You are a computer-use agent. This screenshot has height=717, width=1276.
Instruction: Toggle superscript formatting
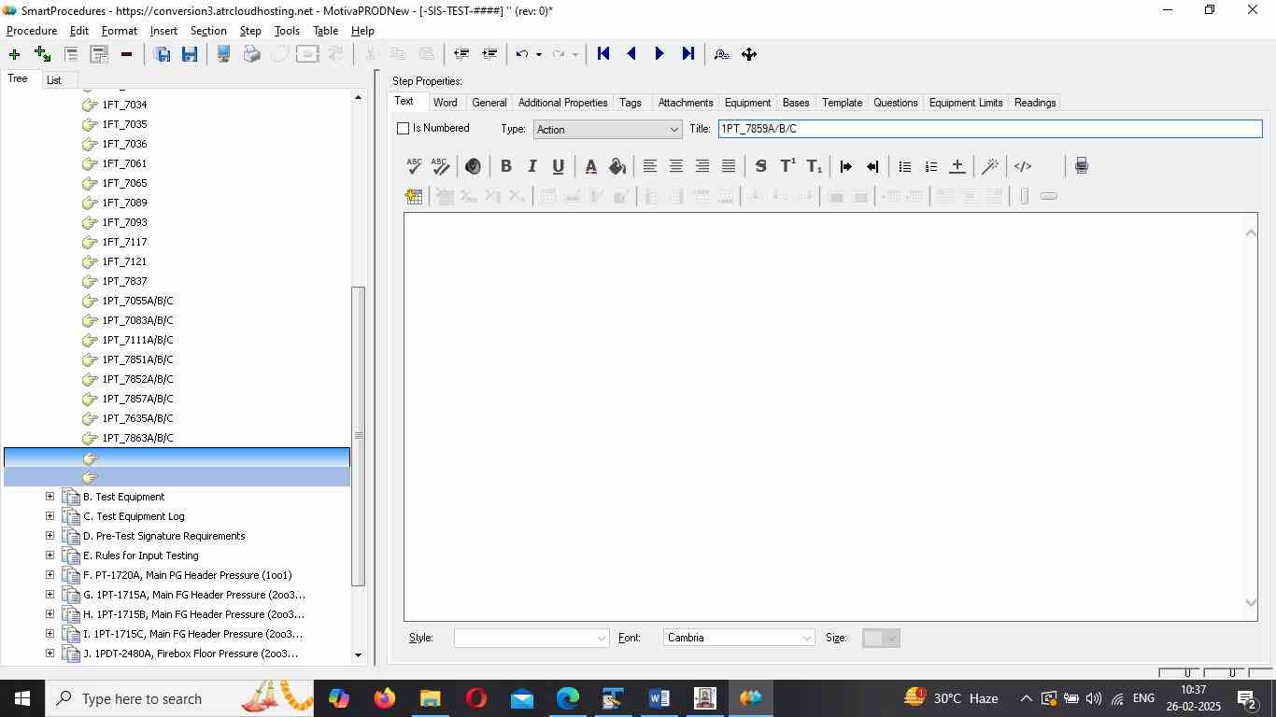[x=787, y=166]
